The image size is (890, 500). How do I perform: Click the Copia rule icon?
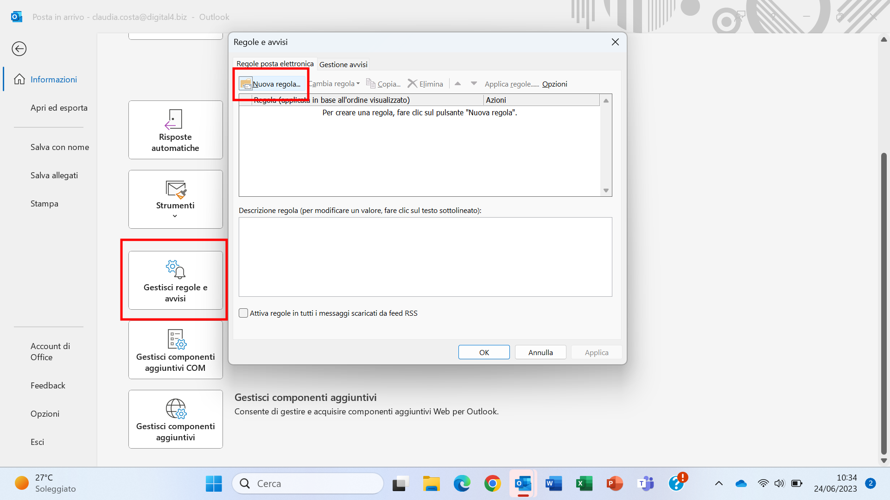coord(371,83)
